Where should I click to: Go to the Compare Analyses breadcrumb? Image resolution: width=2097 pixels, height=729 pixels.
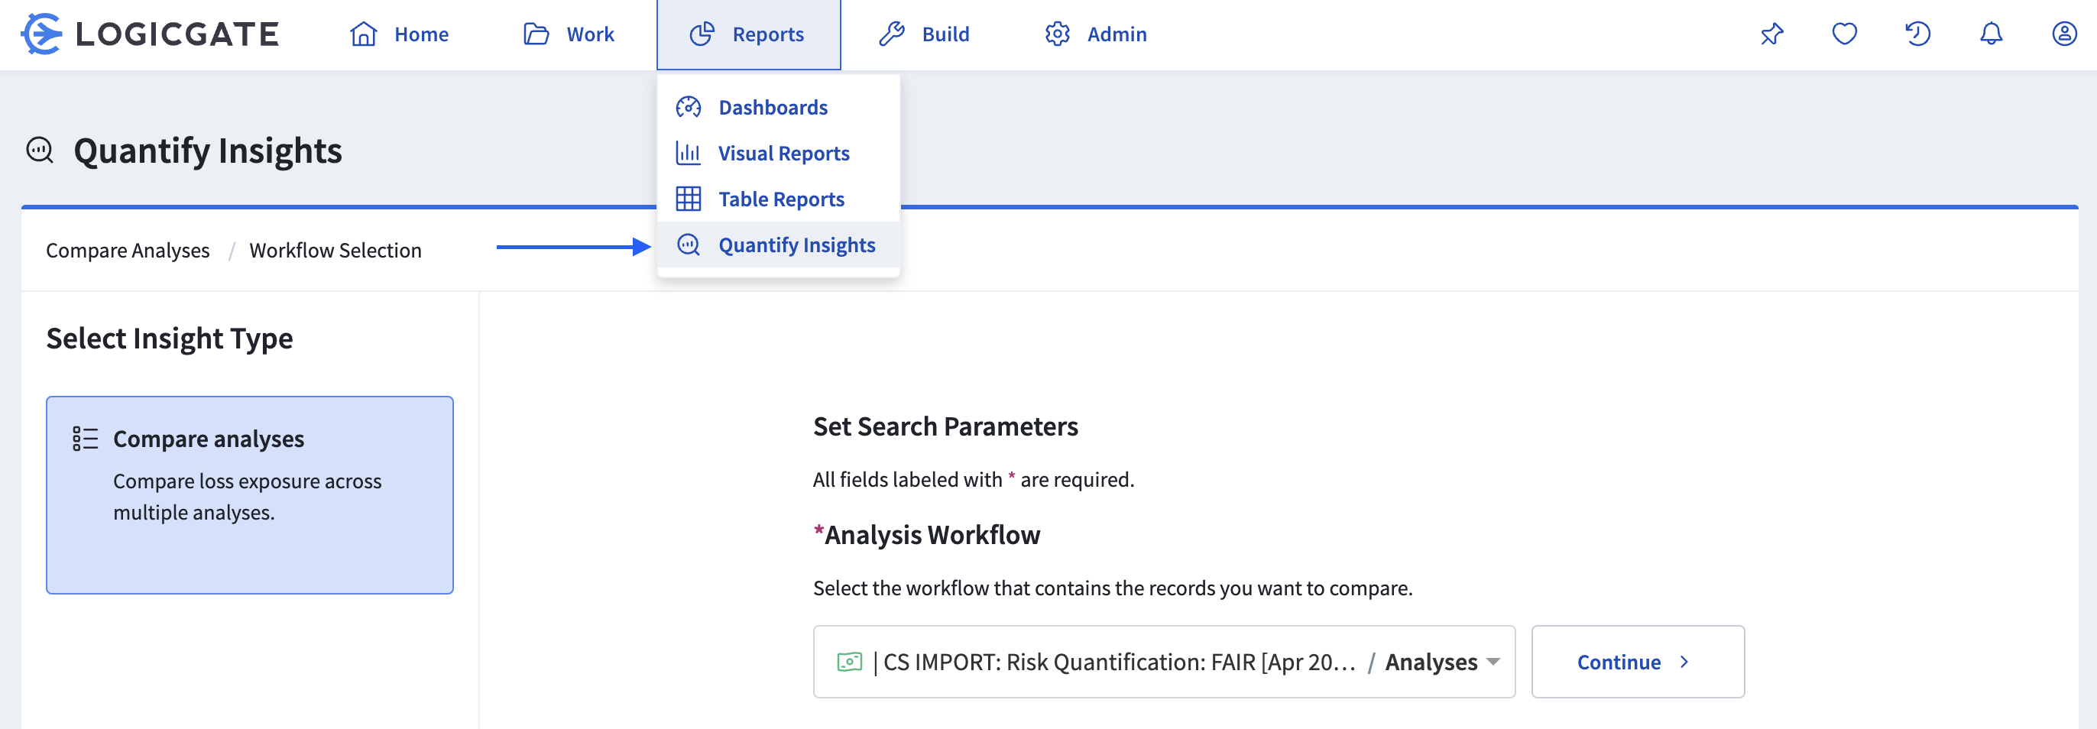coord(128,251)
